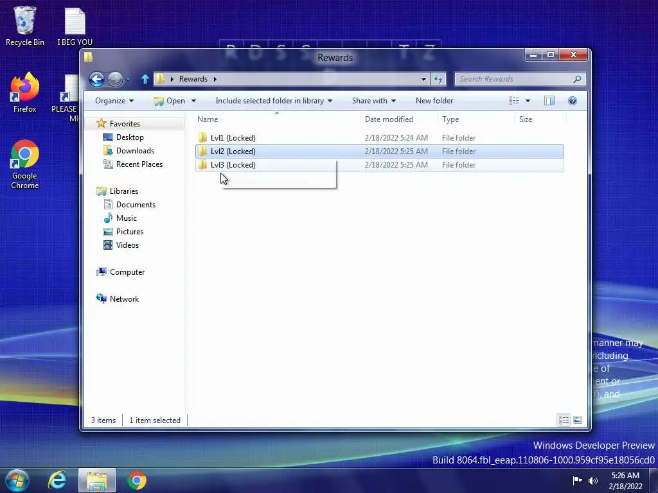This screenshot has height=493, width=658.
Task: Open the Organize menu
Action: pyautogui.click(x=114, y=101)
